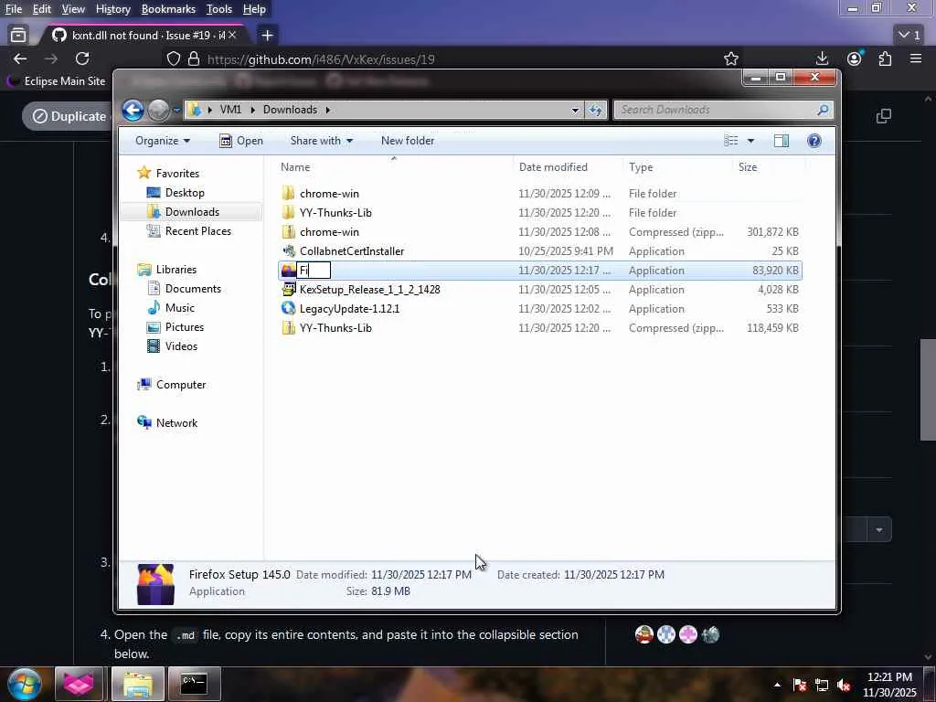Sort by the Size column header
The image size is (936, 702).
(x=767, y=167)
